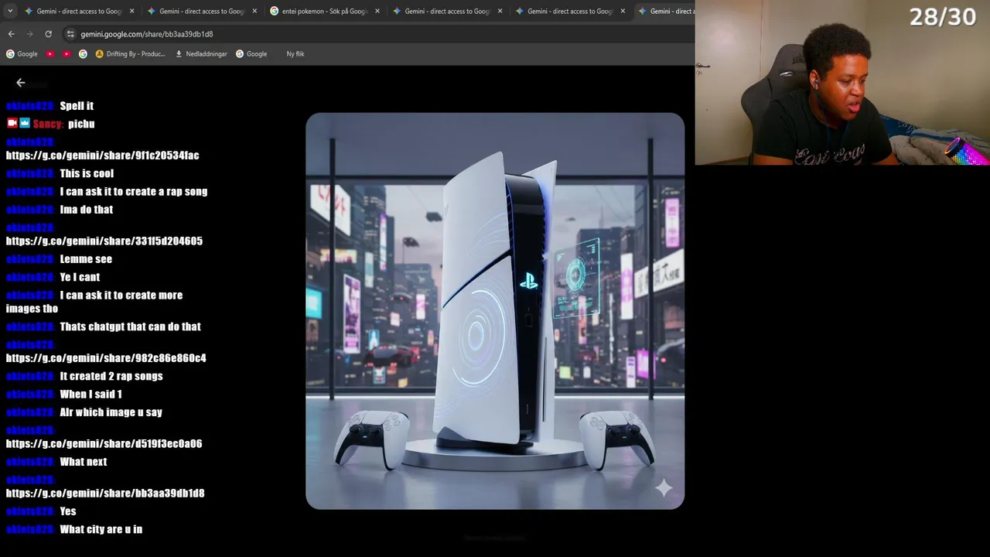Image resolution: width=990 pixels, height=557 pixels.
Task: Click the message 'This is cool'
Action: (87, 174)
